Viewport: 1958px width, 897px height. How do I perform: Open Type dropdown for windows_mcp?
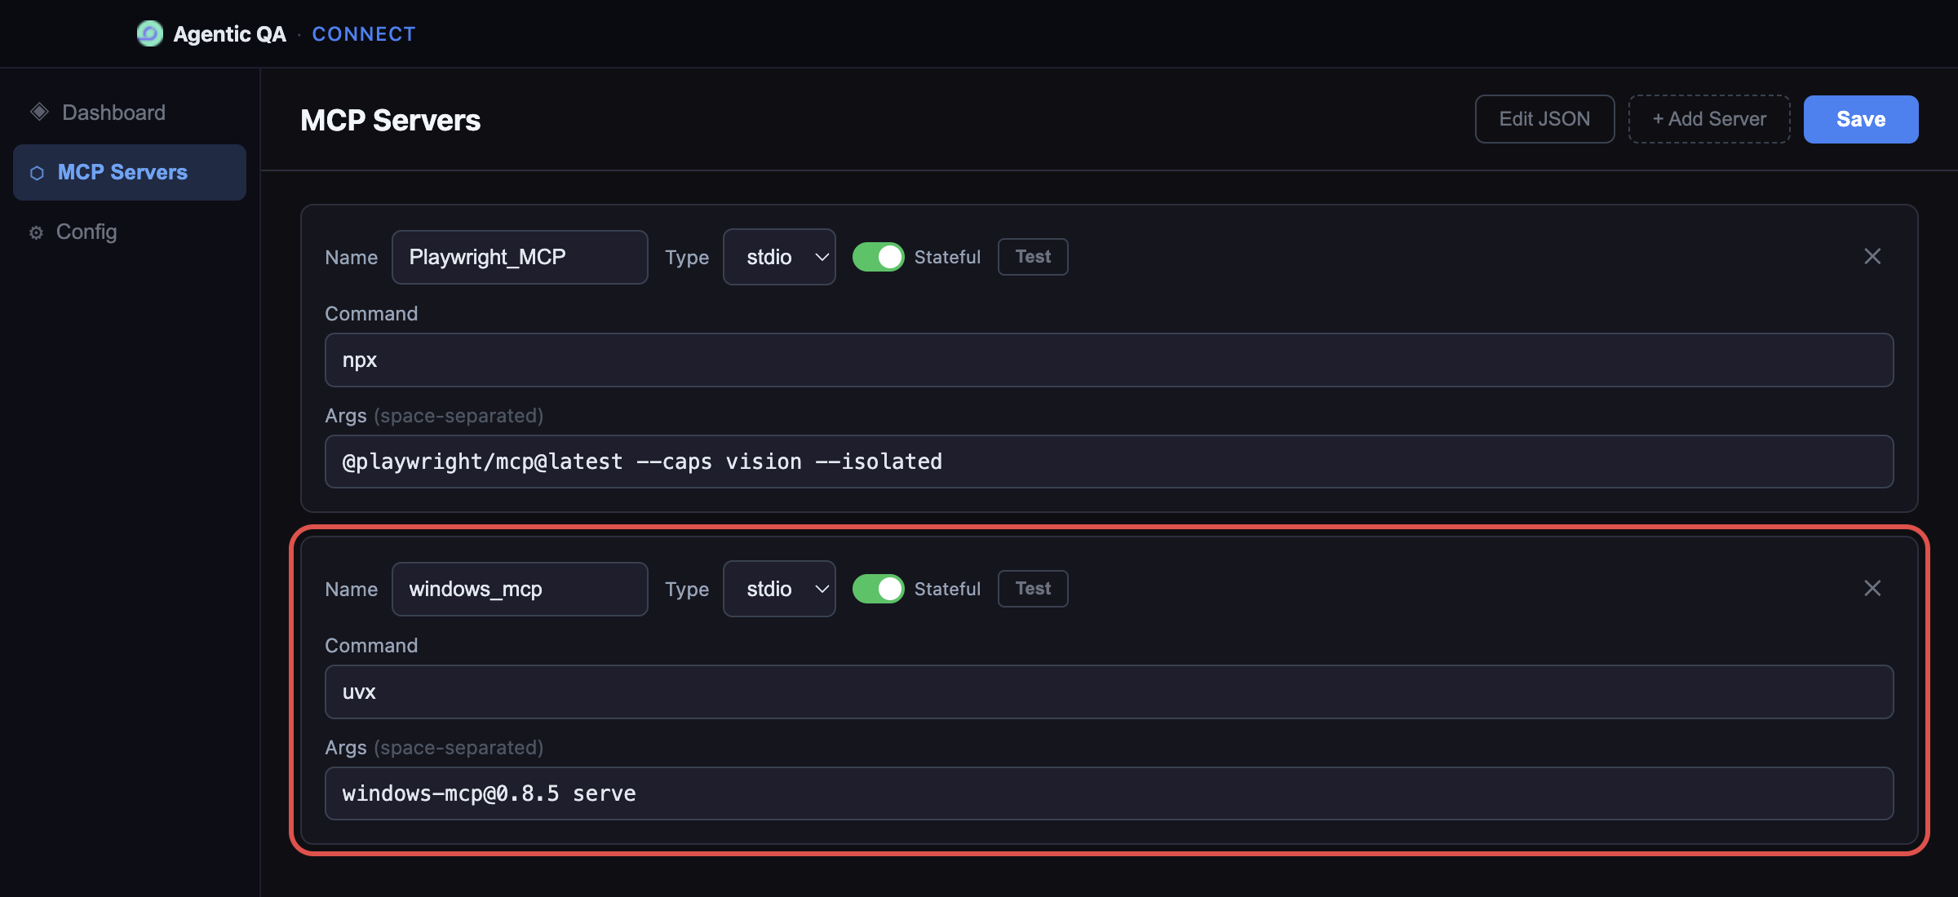pyautogui.click(x=779, y=589)
